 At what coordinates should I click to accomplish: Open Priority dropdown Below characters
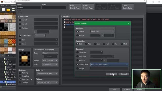(47, 74)
